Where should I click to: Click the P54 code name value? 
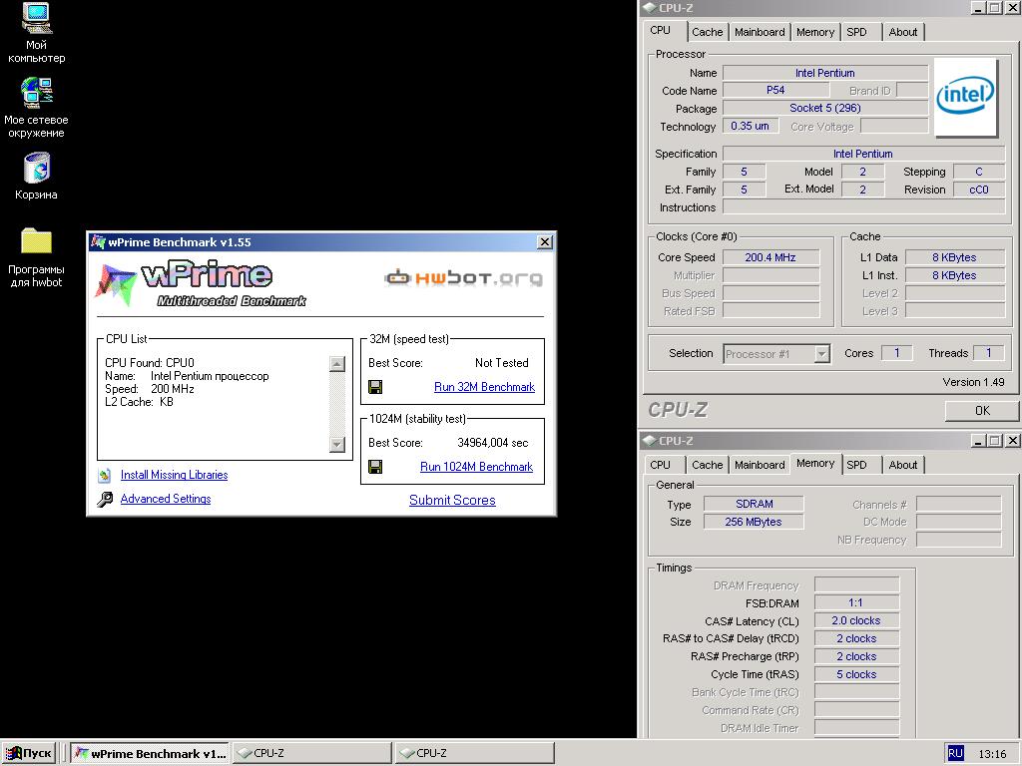click(x=775, y=91)
